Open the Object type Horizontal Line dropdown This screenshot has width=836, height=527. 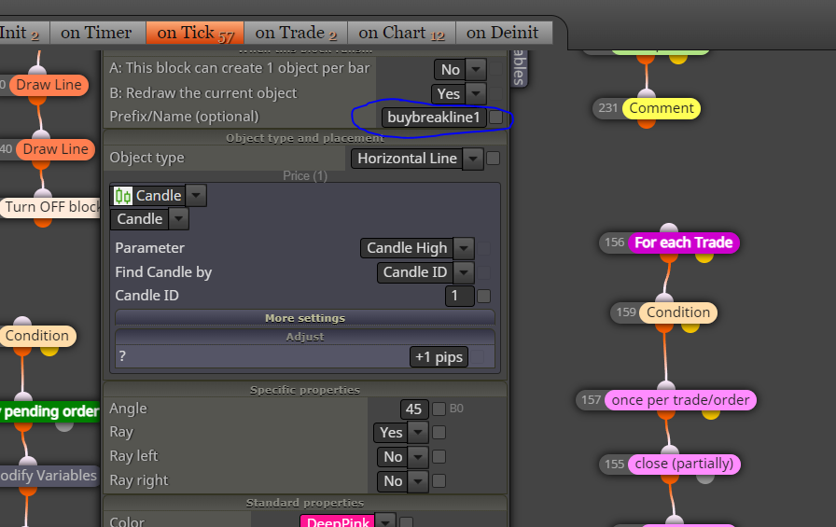coord(473,159)
